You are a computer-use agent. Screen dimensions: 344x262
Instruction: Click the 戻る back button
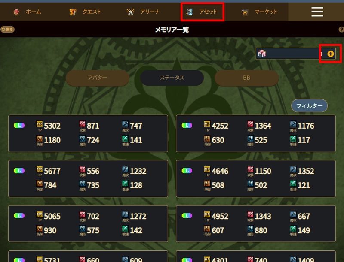tap(7, 29)
